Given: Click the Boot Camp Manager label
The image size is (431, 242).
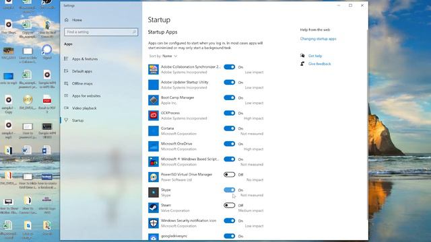Looking at the screenshot, I should click(178, 97).
